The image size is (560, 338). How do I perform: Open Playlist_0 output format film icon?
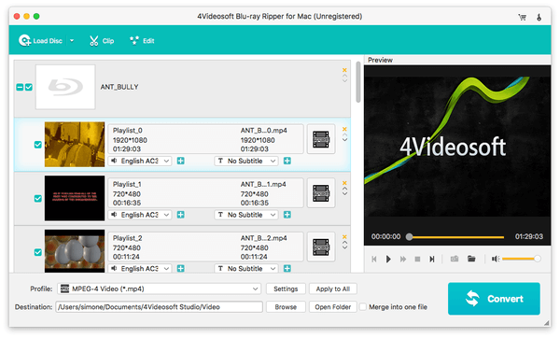(321, 139)
